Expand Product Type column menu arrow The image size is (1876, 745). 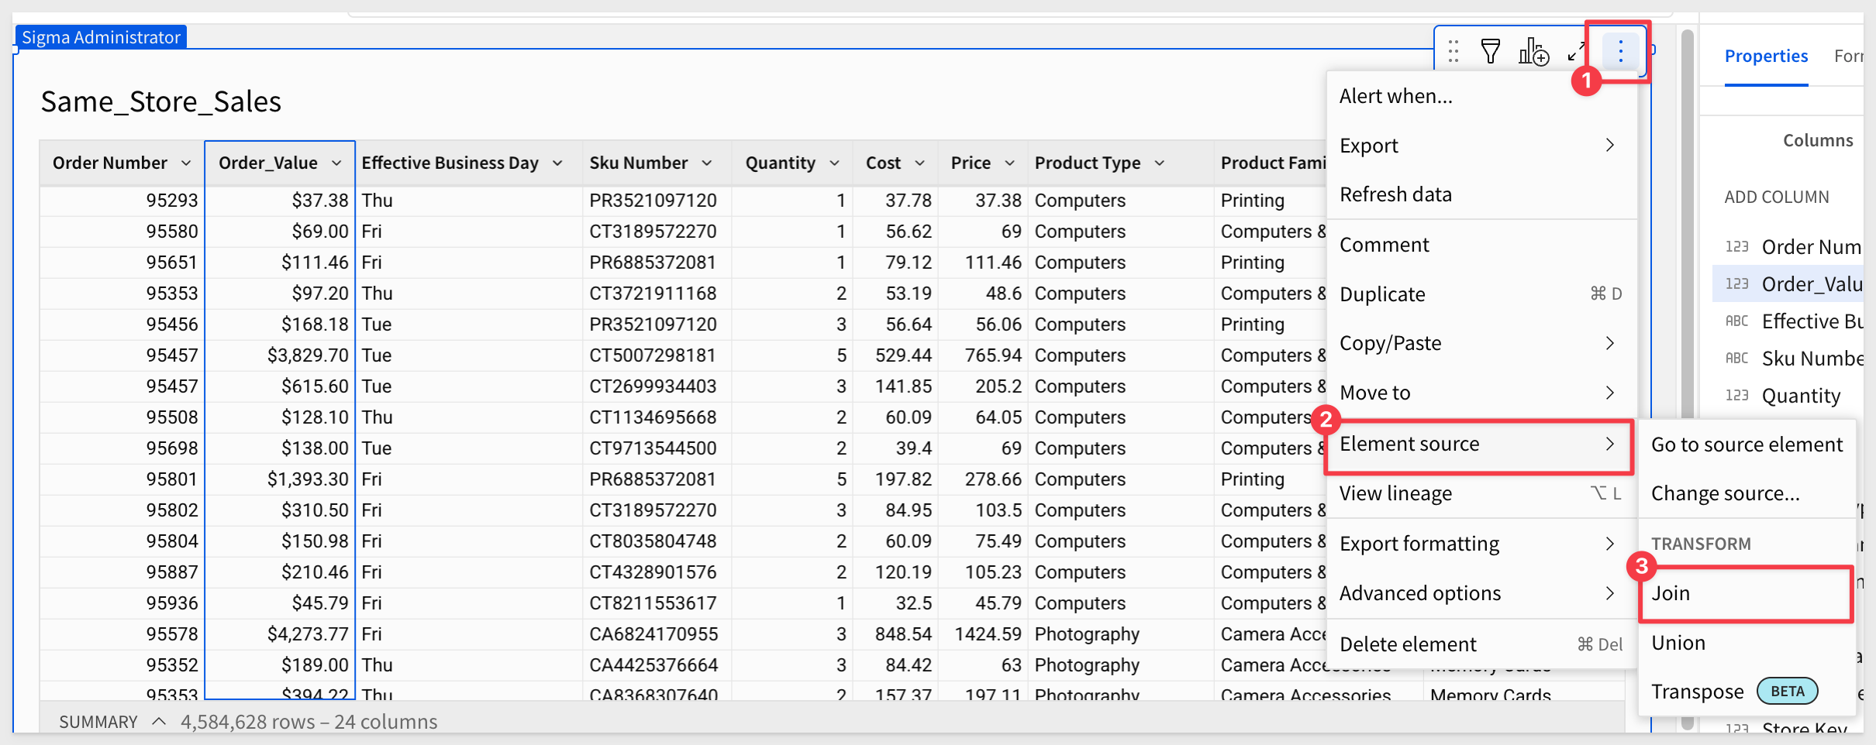tap(1160, 163)
